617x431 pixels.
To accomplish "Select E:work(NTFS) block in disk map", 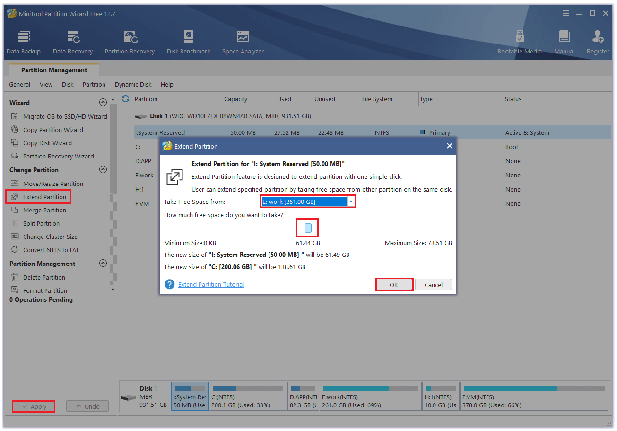I will 370,396.
